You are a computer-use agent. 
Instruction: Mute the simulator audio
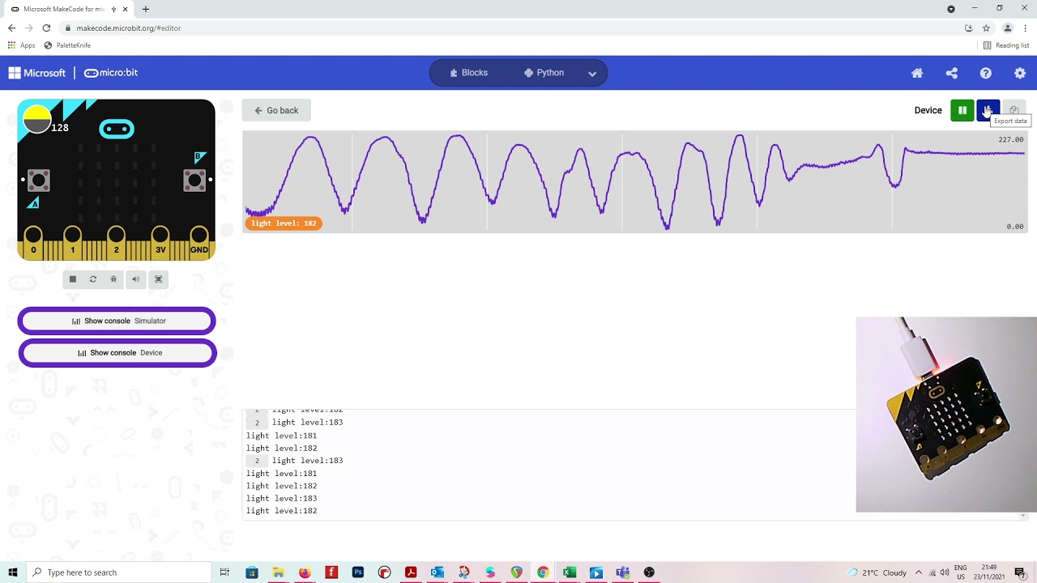coord(135,279)
